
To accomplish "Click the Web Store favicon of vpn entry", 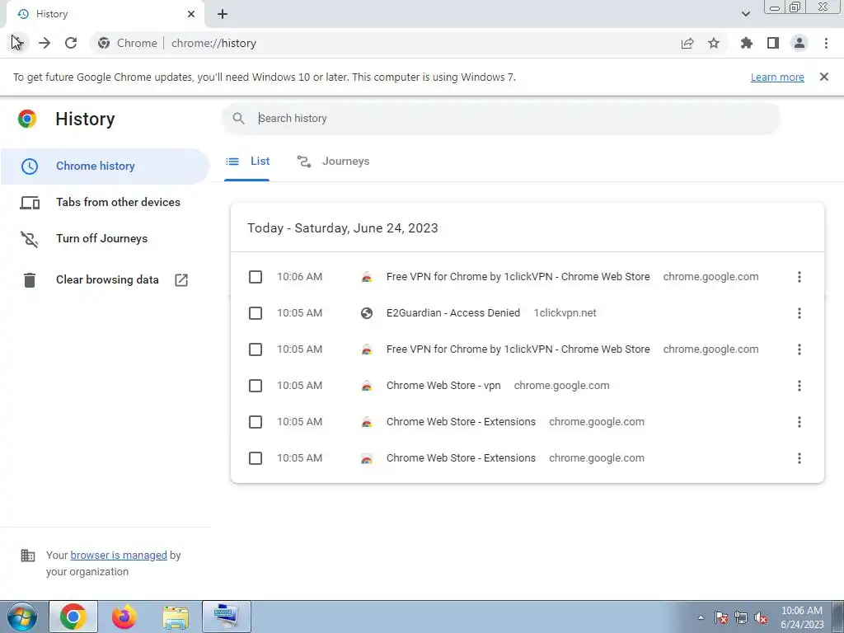I will 367,386.
